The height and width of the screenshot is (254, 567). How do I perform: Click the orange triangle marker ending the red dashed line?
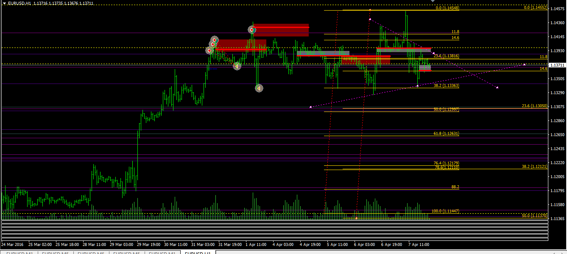tap(237, 66)
